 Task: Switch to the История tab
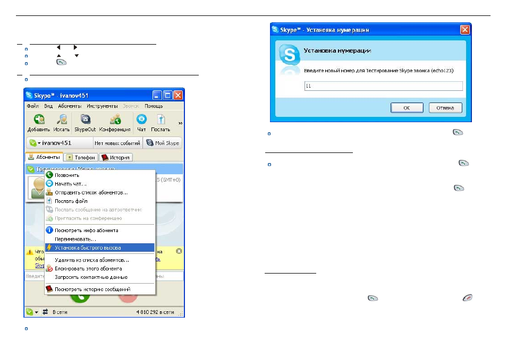coord(116,157)
